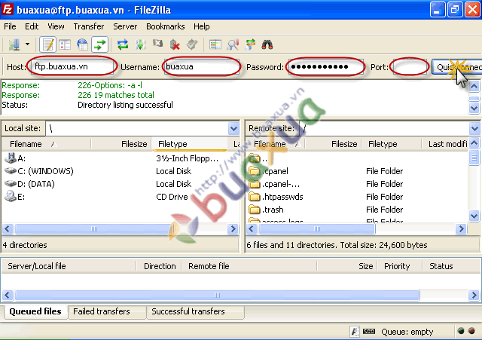This screenshot has width=482, height=340.
Task: Switch to the Queued files tab
Action: pos(35,311)
